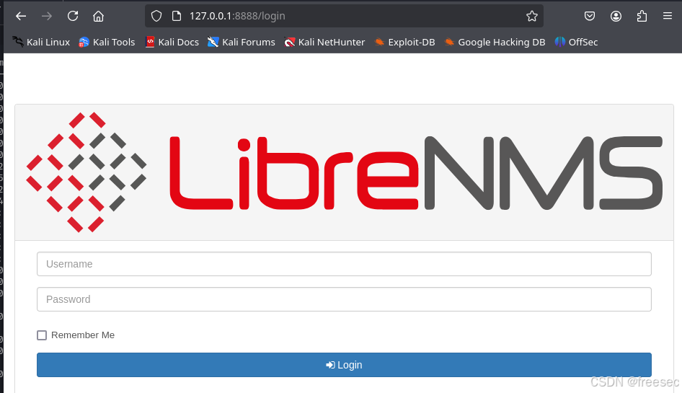Click the browser forward arrow
This screenshot has height=393, width=682.
tap(47, 16)
